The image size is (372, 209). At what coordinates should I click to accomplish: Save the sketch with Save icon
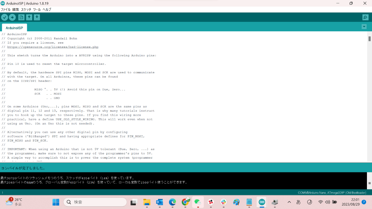(x=37, y=17)
